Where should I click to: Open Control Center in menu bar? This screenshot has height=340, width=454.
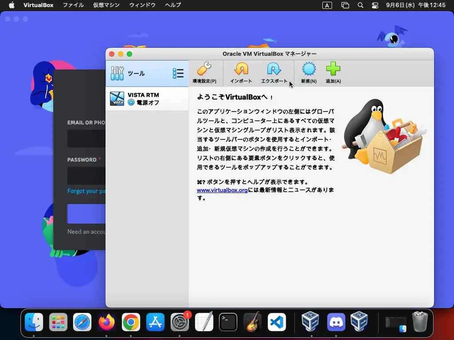[x=375, y=5]
